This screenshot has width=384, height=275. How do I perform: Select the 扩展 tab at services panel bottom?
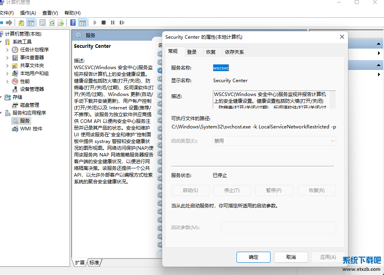tap(79, 262)
